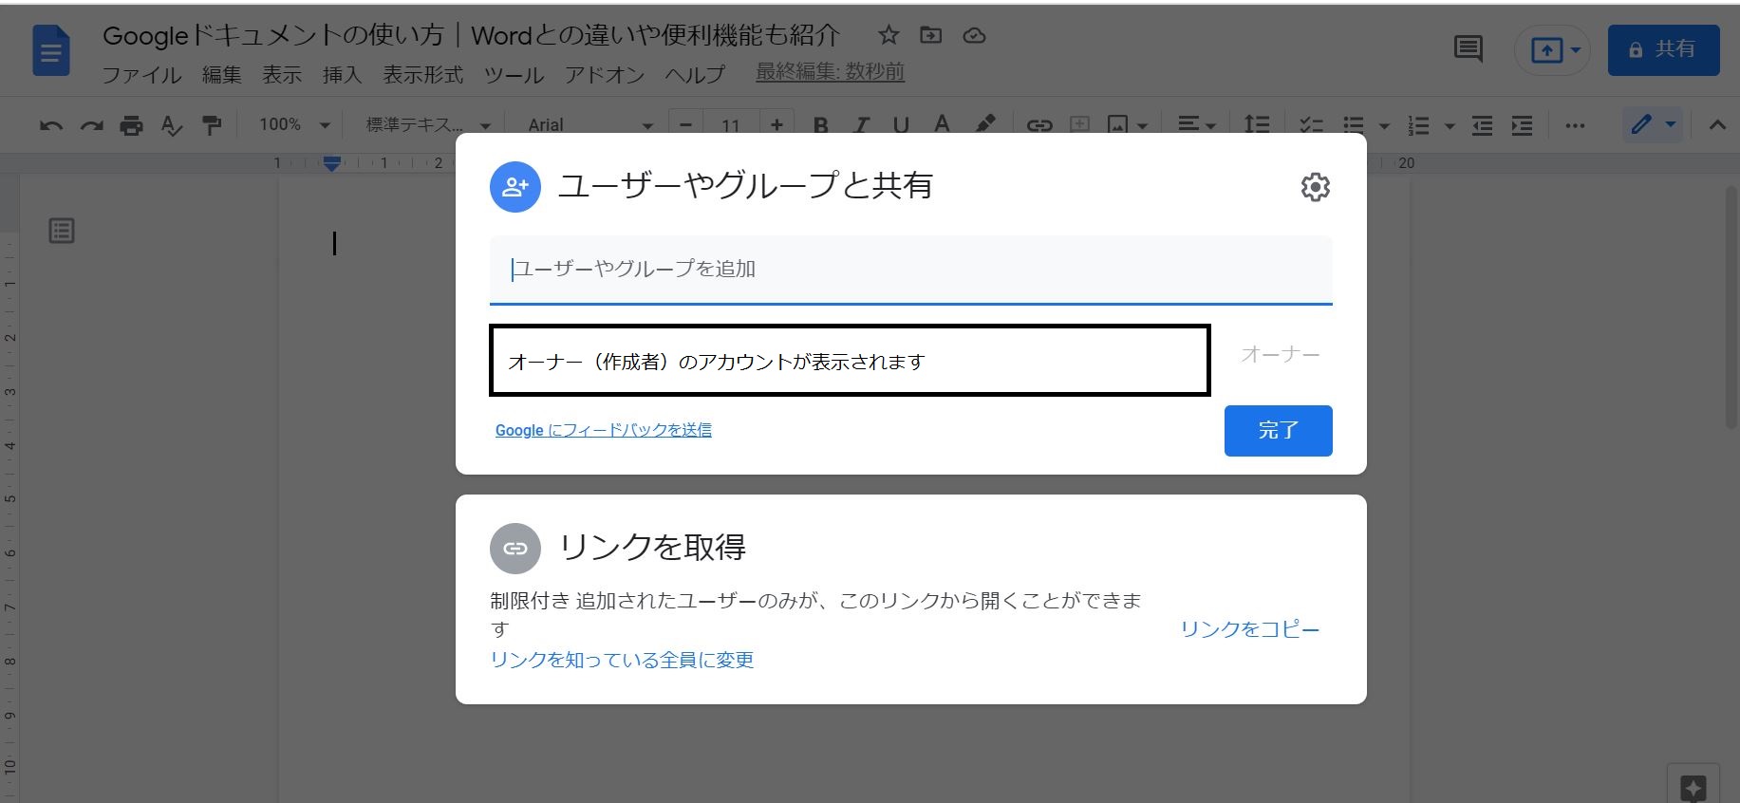Open the share dialog settings gear
This screenshot has width=1740, height=803.
1315,187
